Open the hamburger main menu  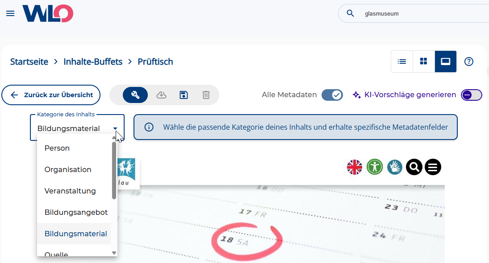coord(10,13)
